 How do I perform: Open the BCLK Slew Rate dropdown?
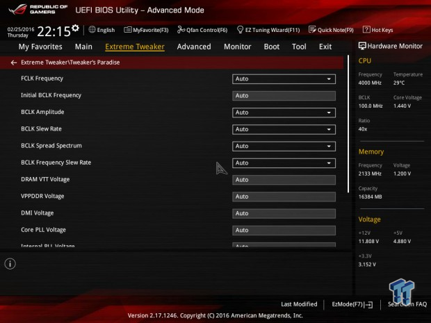point(284,129)
